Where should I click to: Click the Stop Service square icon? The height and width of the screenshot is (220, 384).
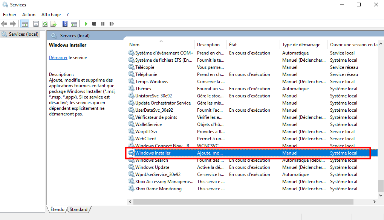coord(94,24)
